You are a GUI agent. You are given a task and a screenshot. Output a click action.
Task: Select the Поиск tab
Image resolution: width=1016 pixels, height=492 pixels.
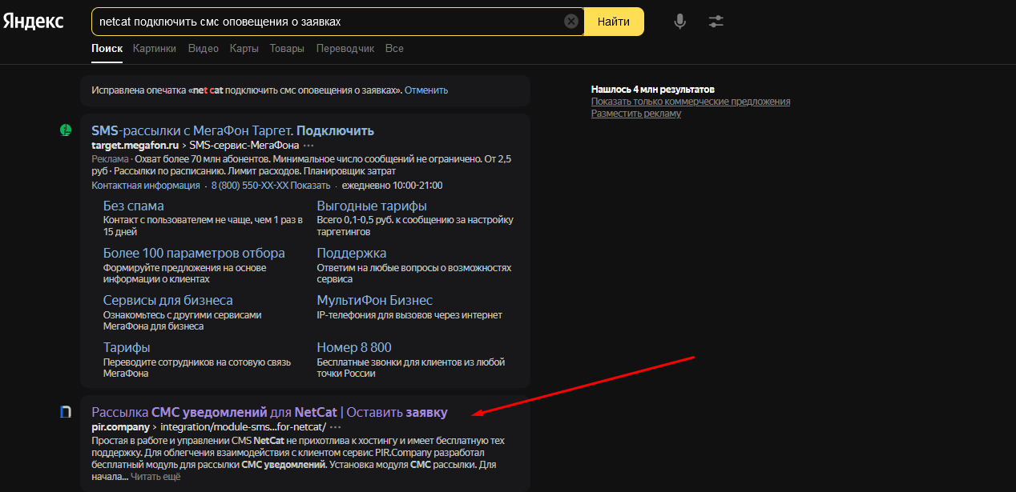[107, 49]
